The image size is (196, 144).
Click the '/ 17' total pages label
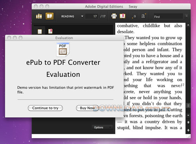103,16
